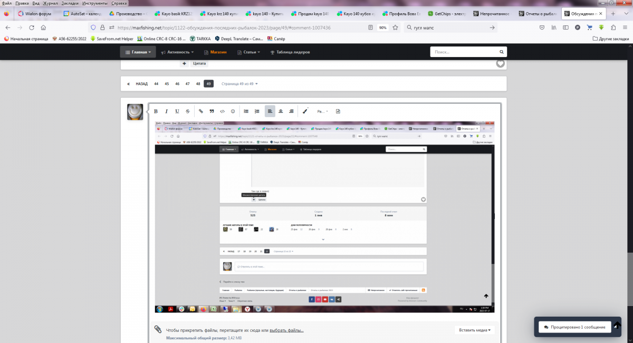The height and width of the screenshot is (343, 633).
Task: Insert a link with the chain icon
Action: [200, 111]
